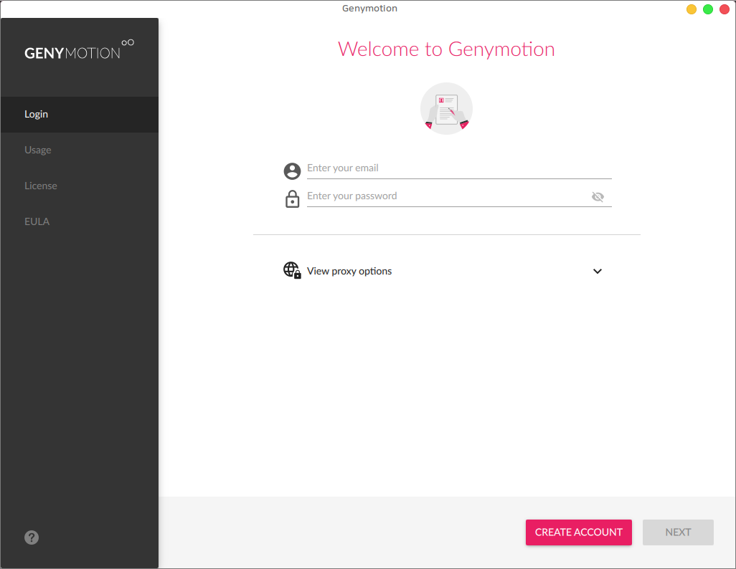The image size is (736, 569).
Task: Select the Login sidebar item
Action: point(37,114)
